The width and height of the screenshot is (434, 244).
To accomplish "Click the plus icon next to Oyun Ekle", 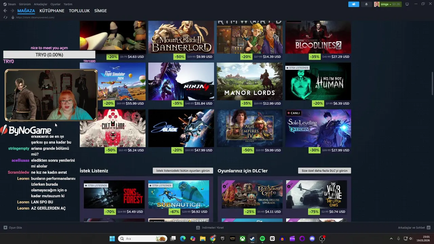I will [5, 227].
